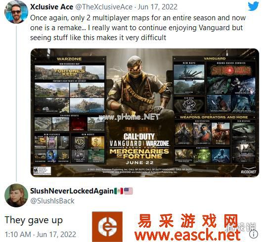Click the SlushNeverLockedAgain display name
263x242 pixels.
[x=72, y=191]
